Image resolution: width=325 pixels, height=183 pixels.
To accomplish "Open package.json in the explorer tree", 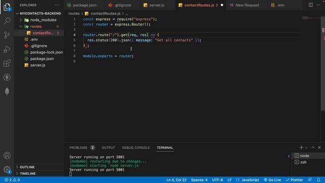I will point(39,58).
